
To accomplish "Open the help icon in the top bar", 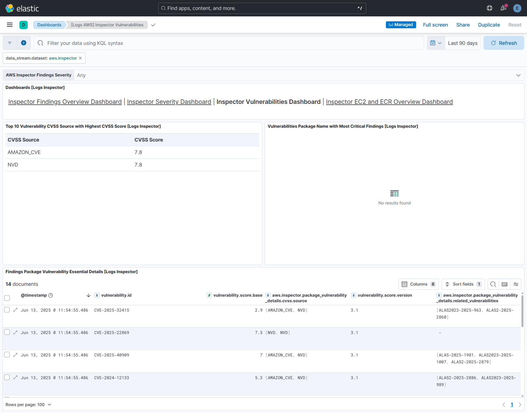I will pyautogui.click(x=489, y=8).
